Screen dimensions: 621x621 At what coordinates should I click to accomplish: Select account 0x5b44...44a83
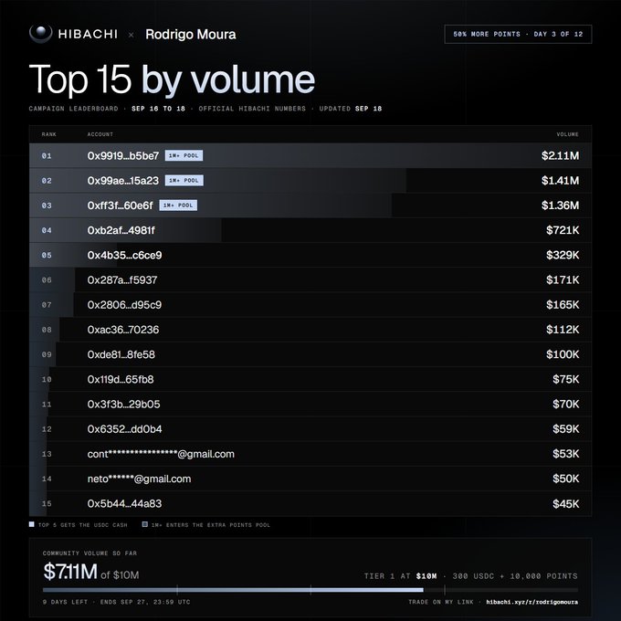point(124,504)
